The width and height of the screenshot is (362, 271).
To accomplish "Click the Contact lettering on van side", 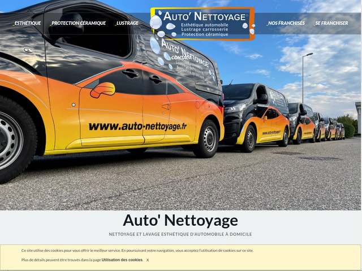I will (180, 58).
